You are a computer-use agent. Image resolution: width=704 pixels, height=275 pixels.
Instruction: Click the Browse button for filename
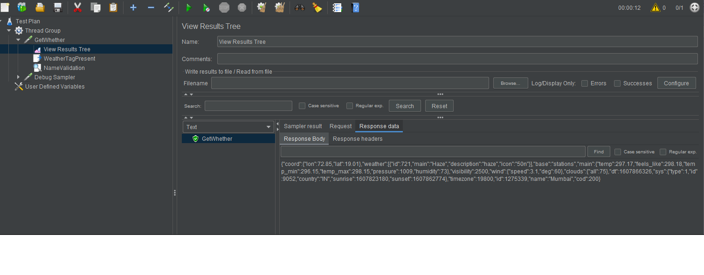(x=510, y=83)
